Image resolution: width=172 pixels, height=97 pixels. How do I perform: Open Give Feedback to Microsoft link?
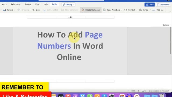click(159, 91)
